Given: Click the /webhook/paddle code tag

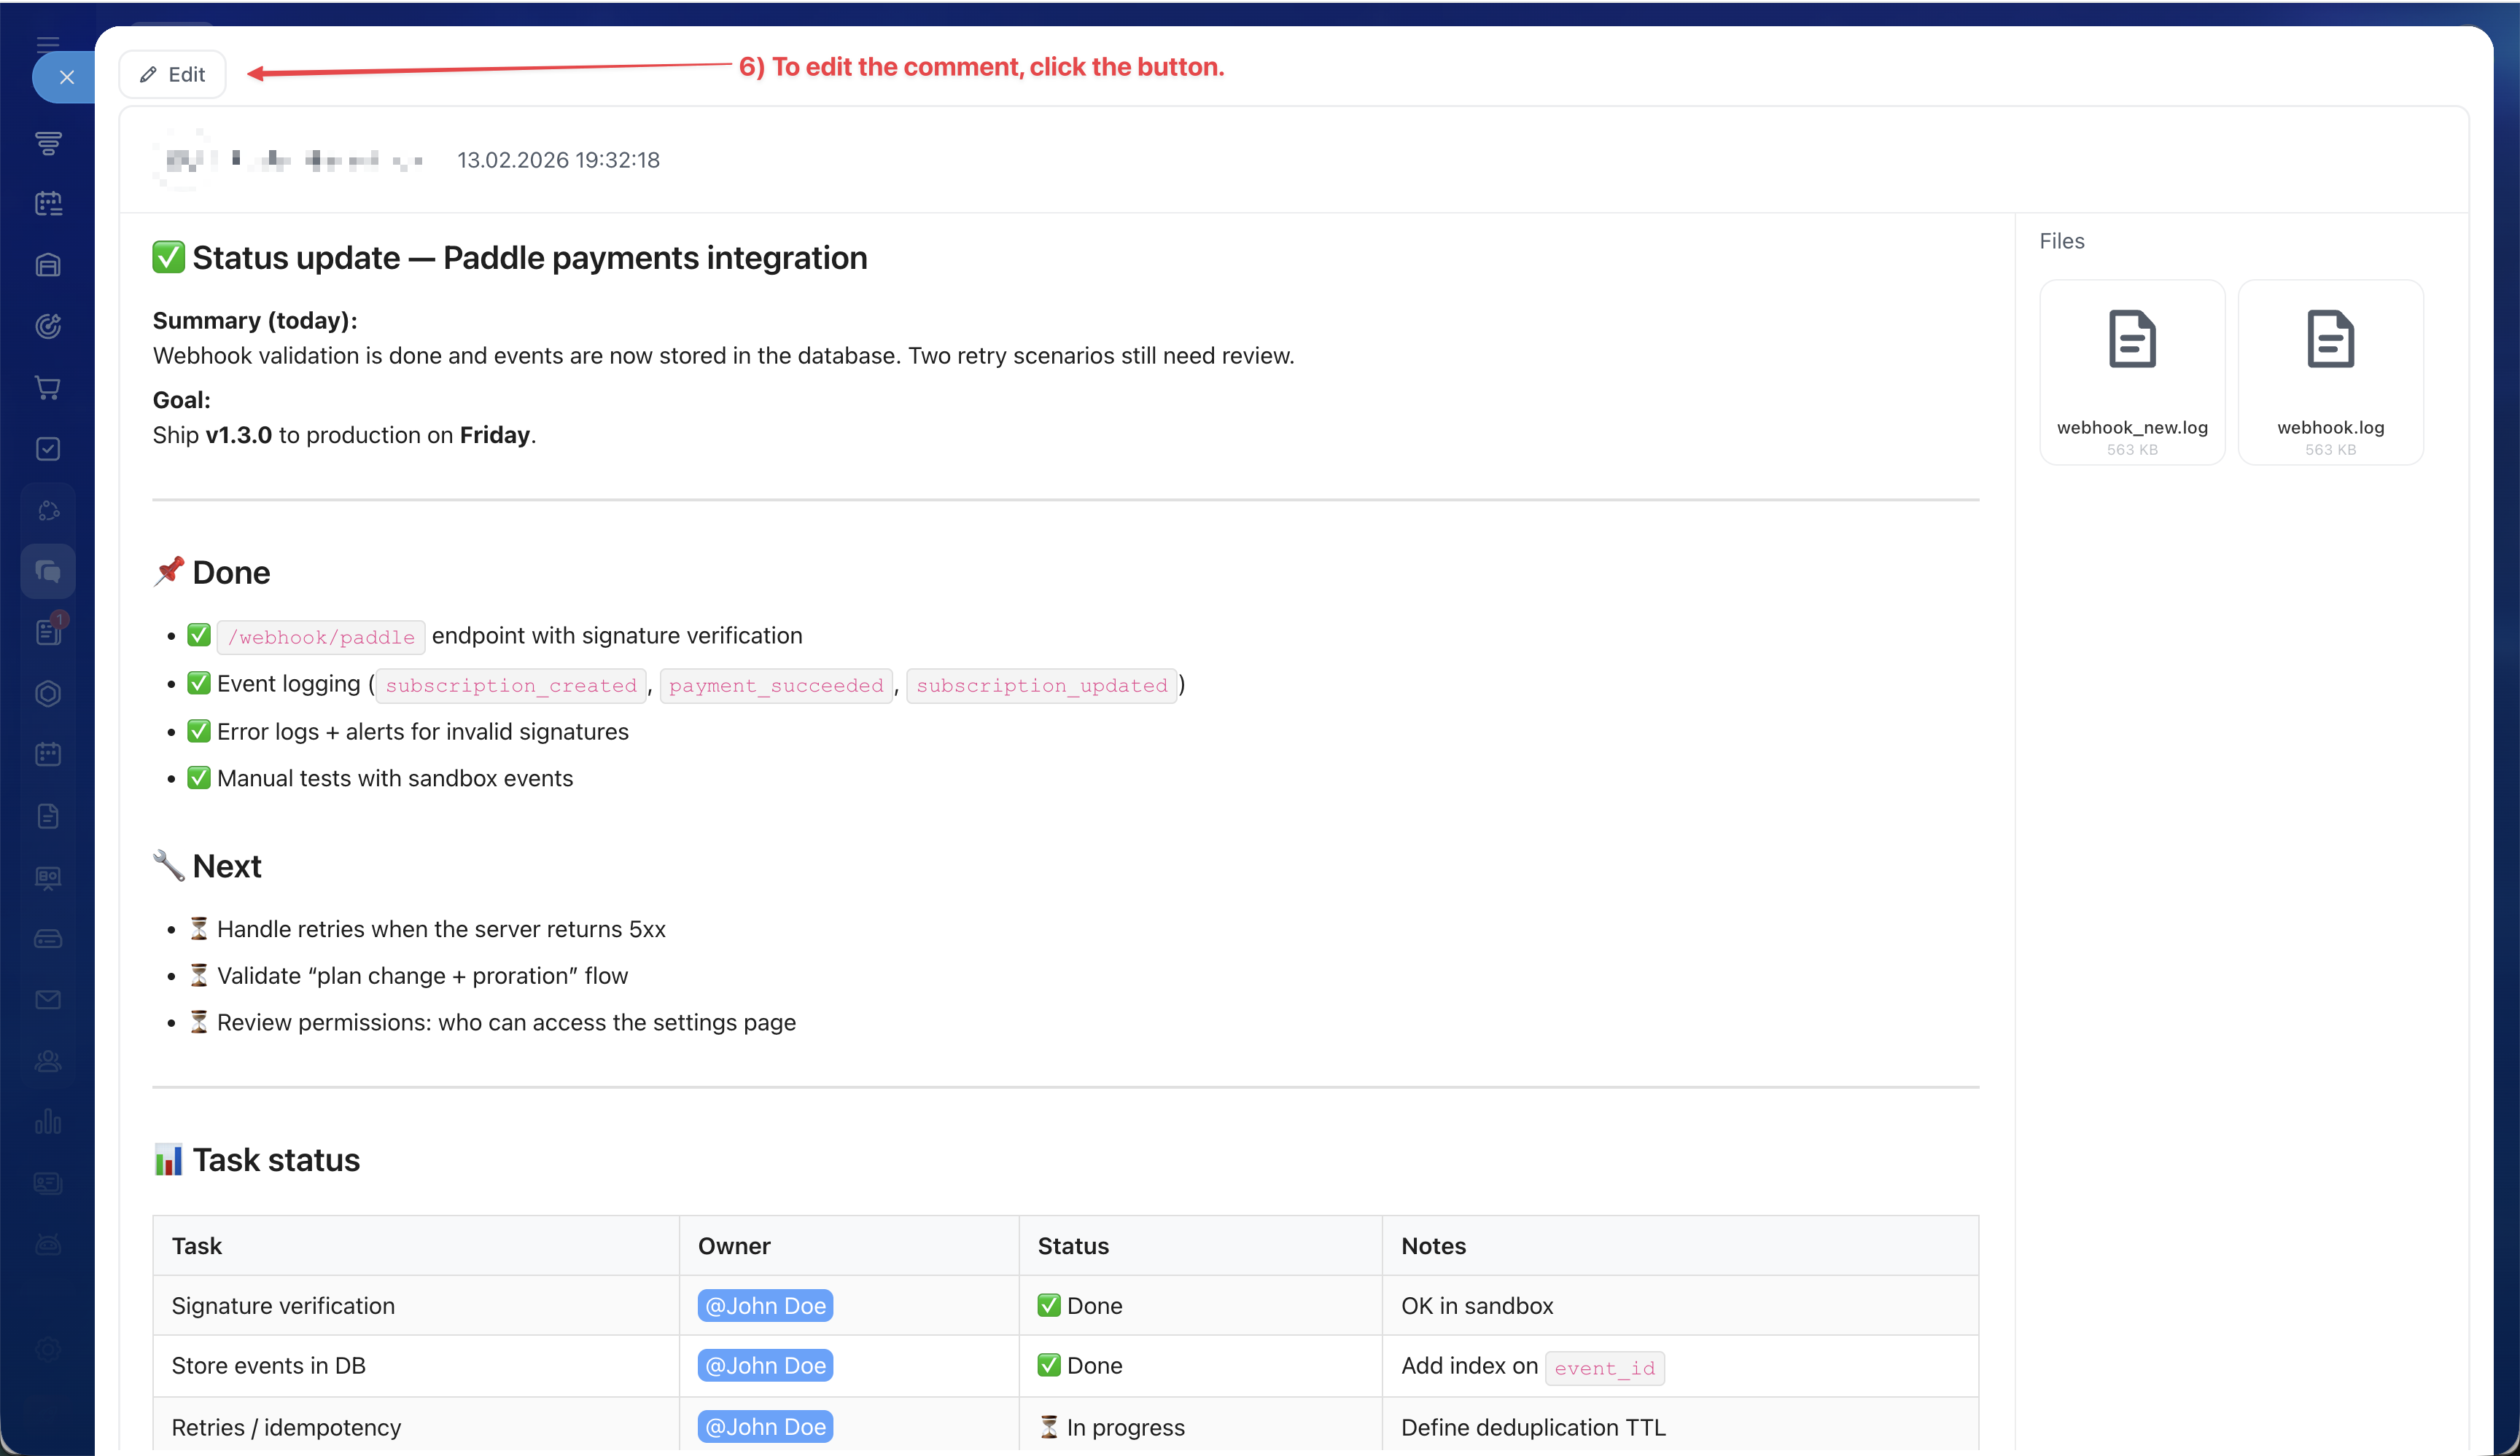Looking at the screenshot, I should pyautogui.click(x=321, y=637).
